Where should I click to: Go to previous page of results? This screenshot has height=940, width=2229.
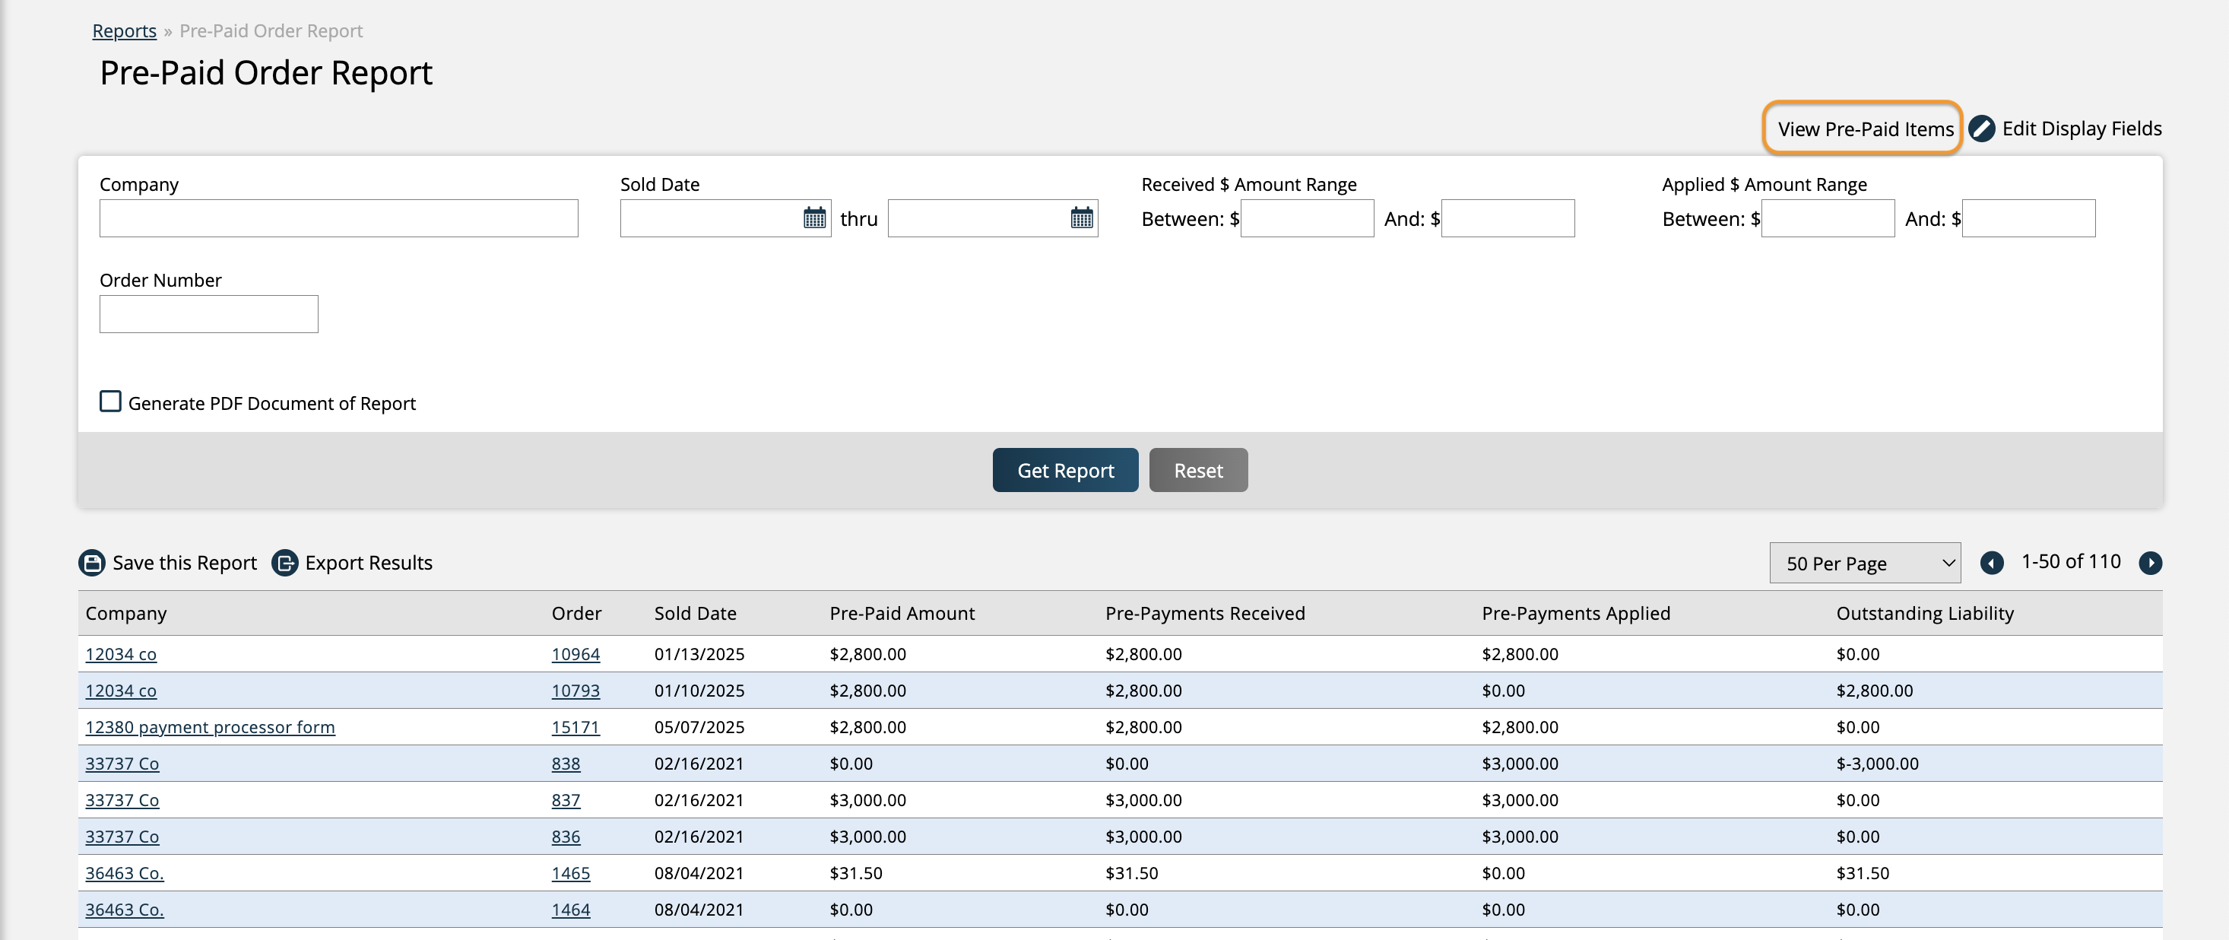pyautogui.click(x=1992, y=563)
